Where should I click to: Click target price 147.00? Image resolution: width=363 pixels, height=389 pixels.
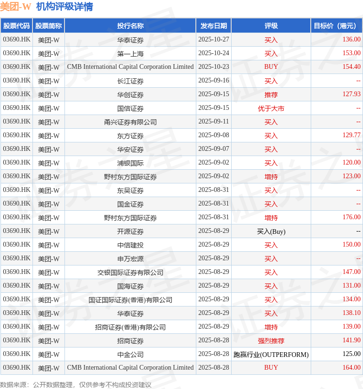pos(351,272)
